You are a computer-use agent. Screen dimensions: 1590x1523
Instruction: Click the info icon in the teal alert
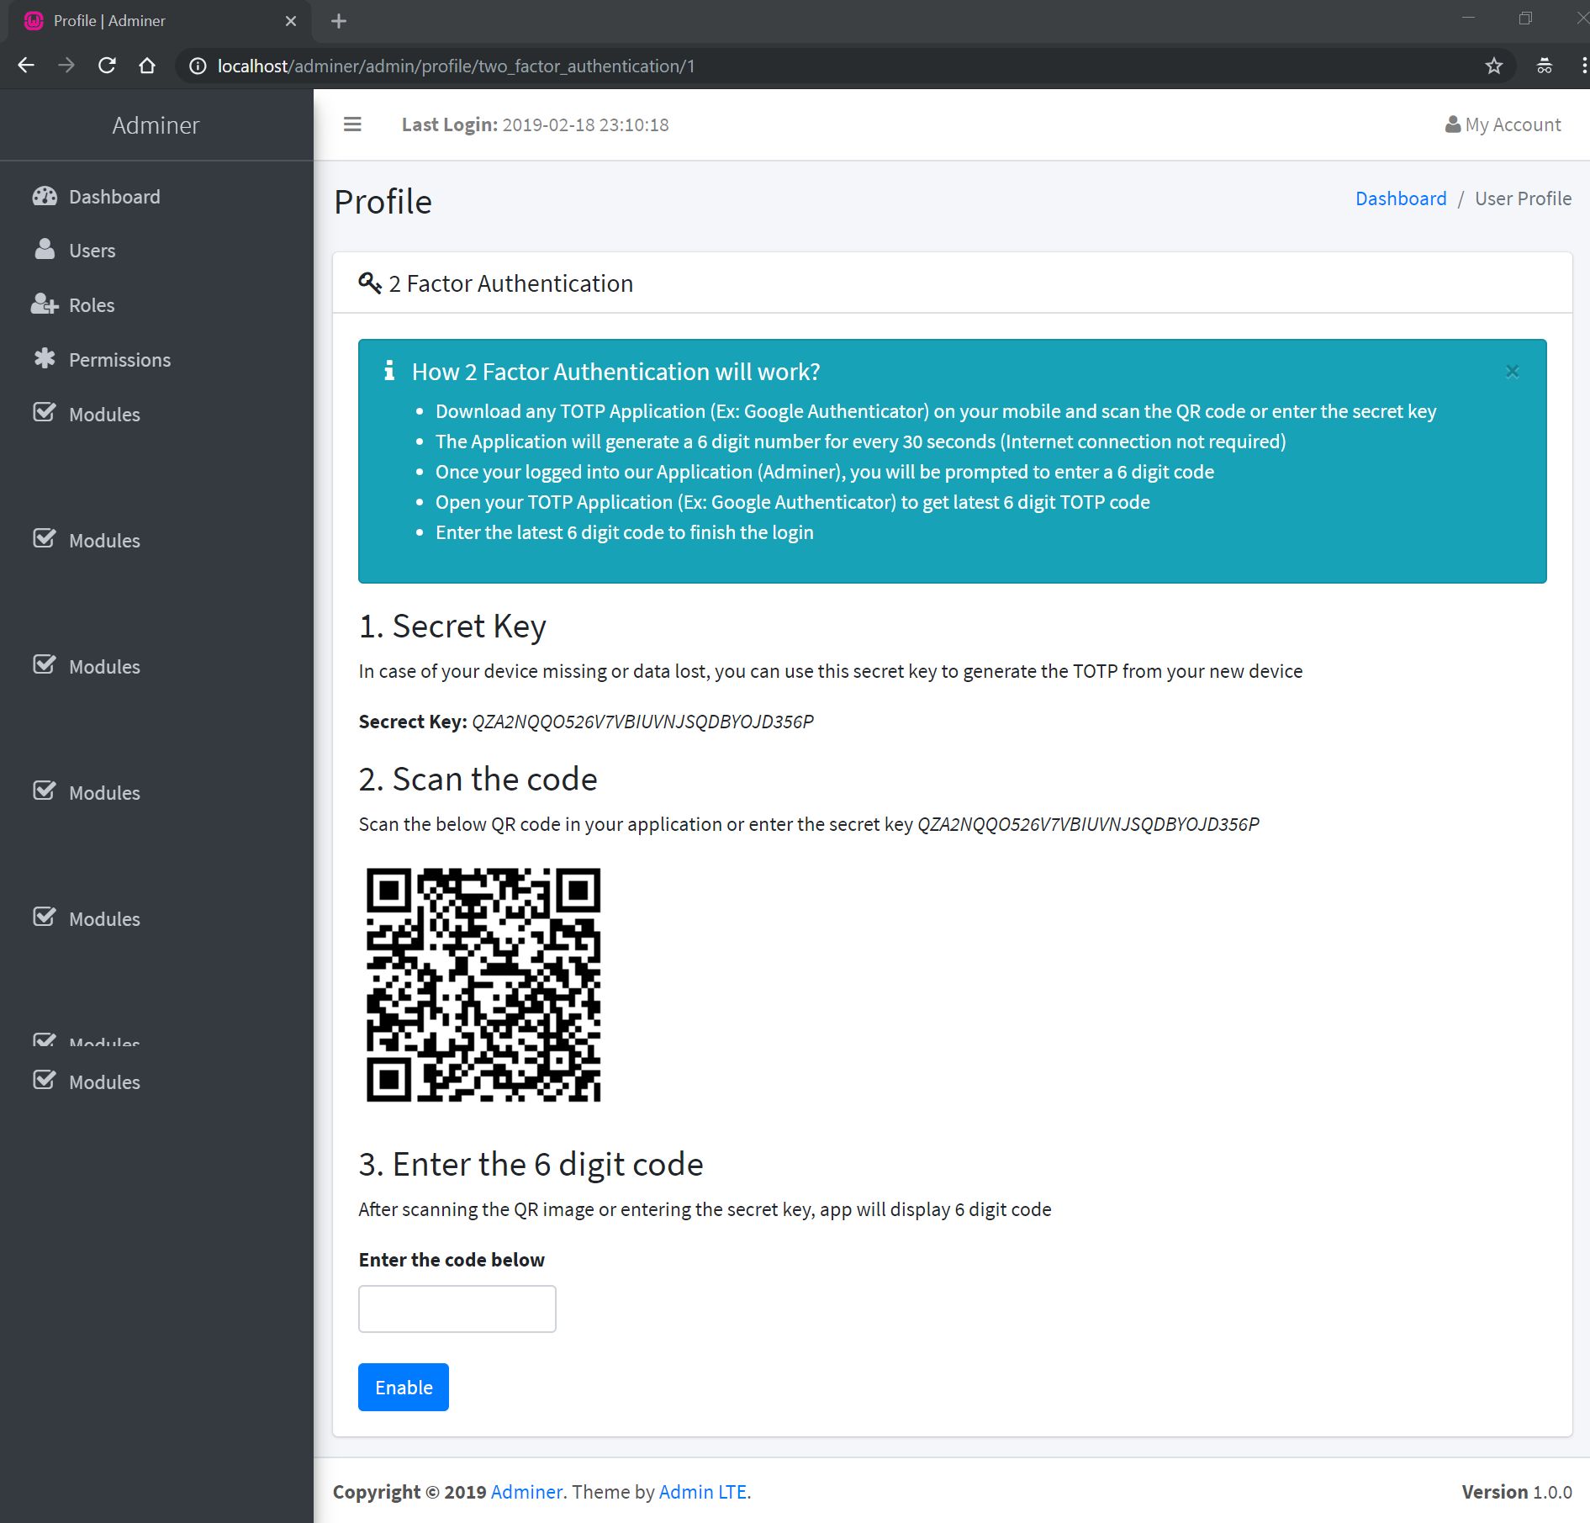tap(389, 370)
